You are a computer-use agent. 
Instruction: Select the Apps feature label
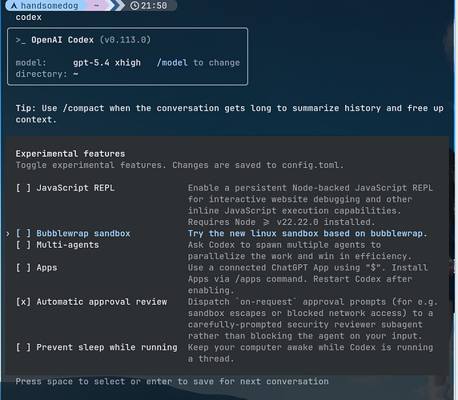pyautogui.click(x=46, y=267)
